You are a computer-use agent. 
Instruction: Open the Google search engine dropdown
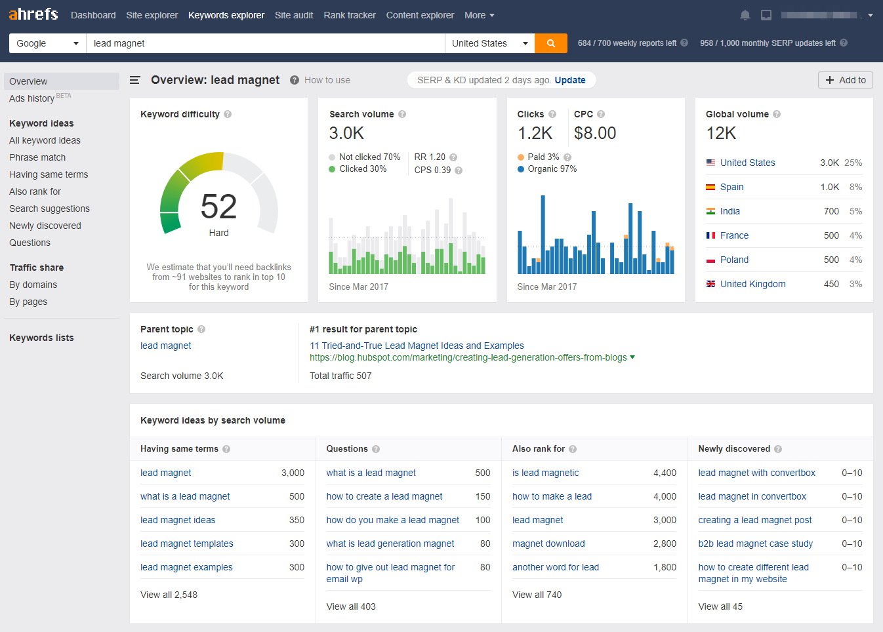[x=48, y=43]
